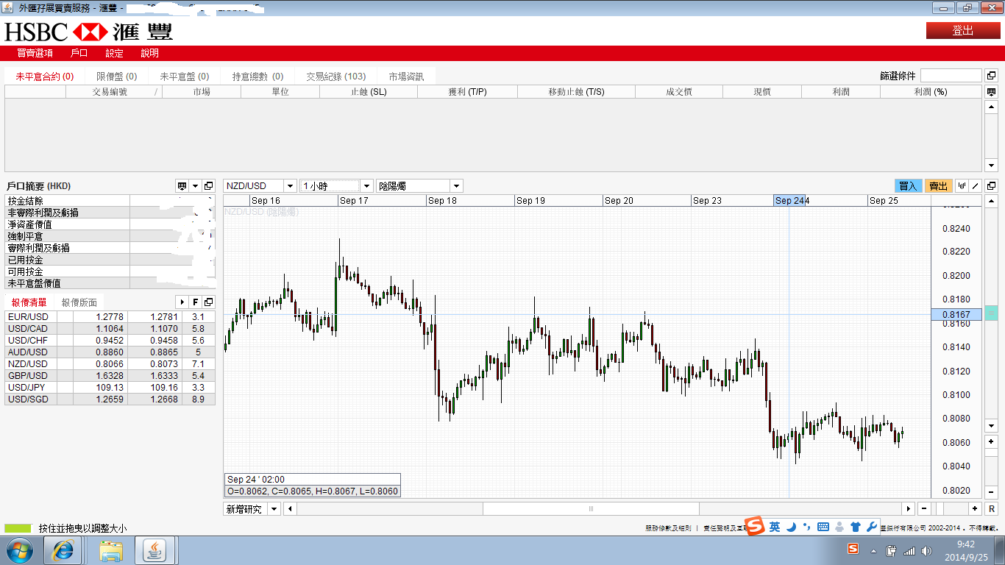
Task: Open the Sogou IME soft keyboard icon
Action: tap(823, 527)
